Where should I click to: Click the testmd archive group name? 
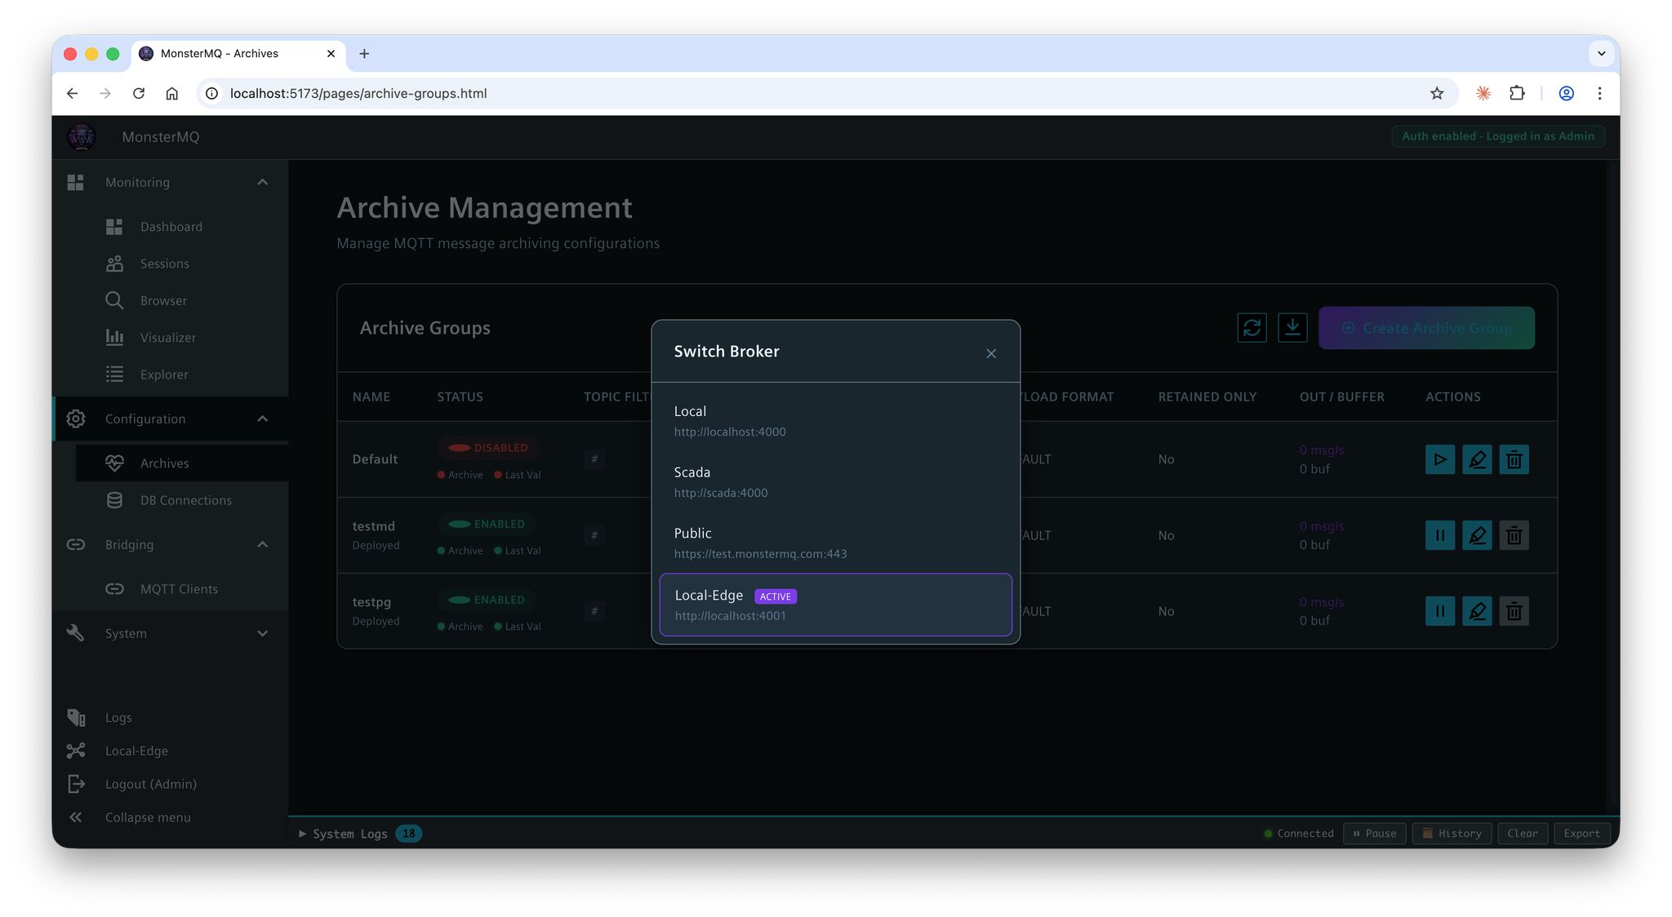[373, 526]
